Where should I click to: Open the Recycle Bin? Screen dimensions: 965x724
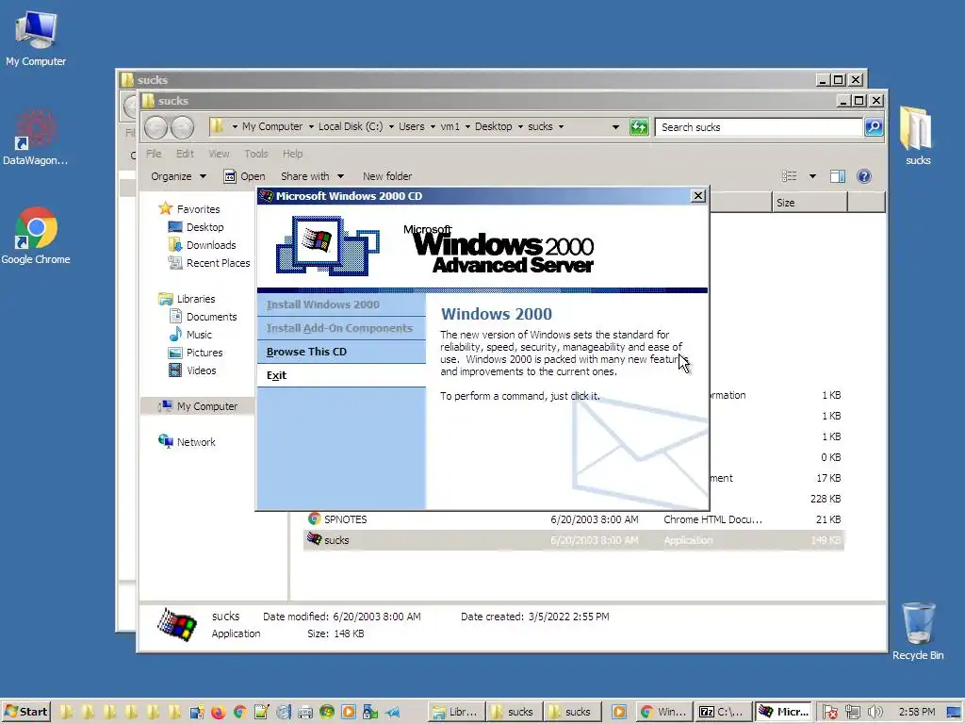(918, 632)
